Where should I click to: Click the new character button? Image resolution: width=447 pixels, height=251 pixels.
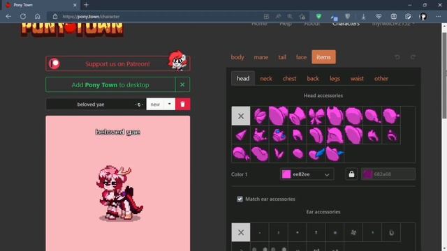coord(155,104)
